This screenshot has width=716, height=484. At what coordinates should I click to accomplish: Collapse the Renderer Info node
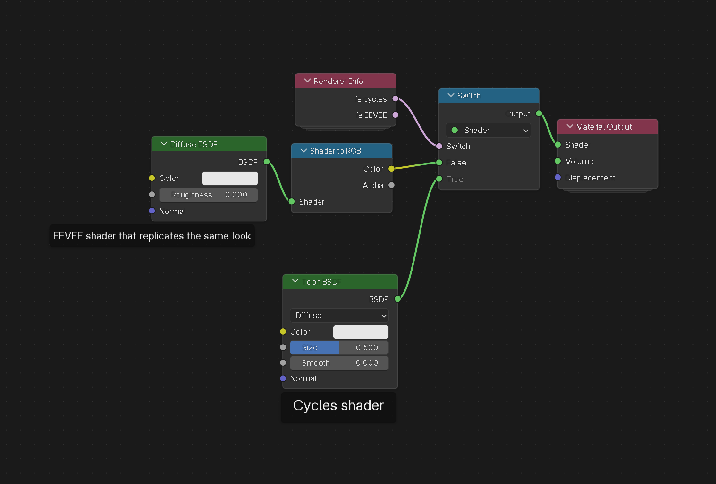tap(307, 81)
